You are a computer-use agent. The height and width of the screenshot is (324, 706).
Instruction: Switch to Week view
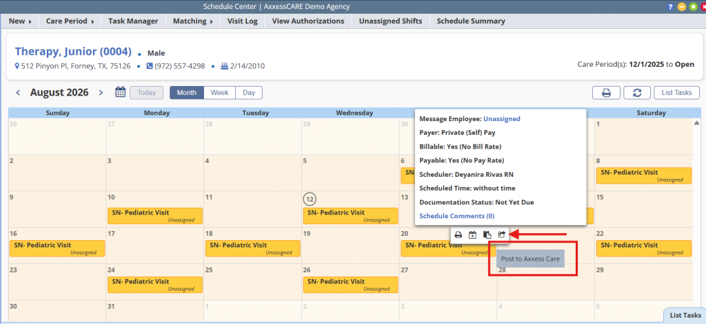[x=220, y=93]
